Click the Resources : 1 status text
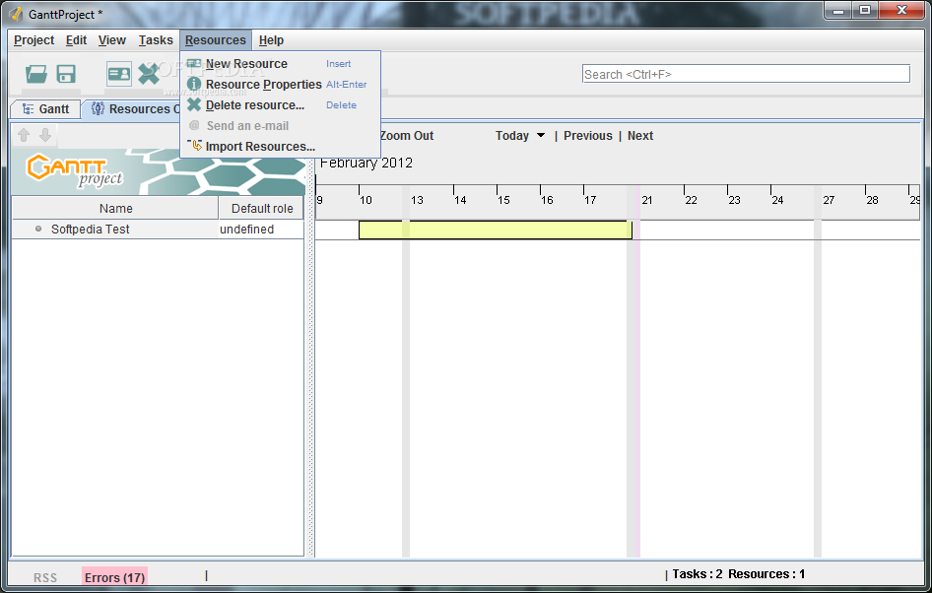932x593 pixels. pos(766,574)
